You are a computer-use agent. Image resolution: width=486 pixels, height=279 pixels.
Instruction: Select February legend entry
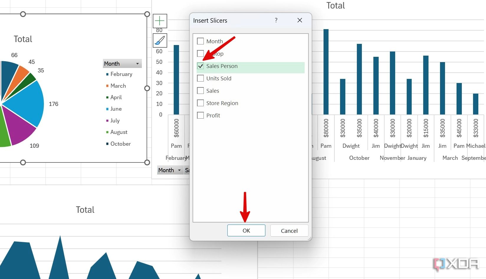[x=119, y=74]
